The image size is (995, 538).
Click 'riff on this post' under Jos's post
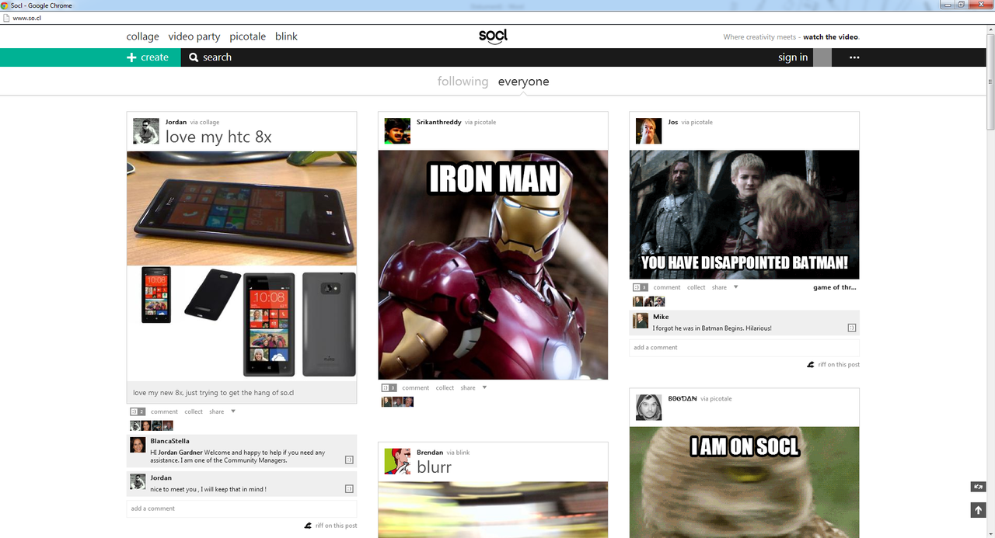tap(839, 364)
